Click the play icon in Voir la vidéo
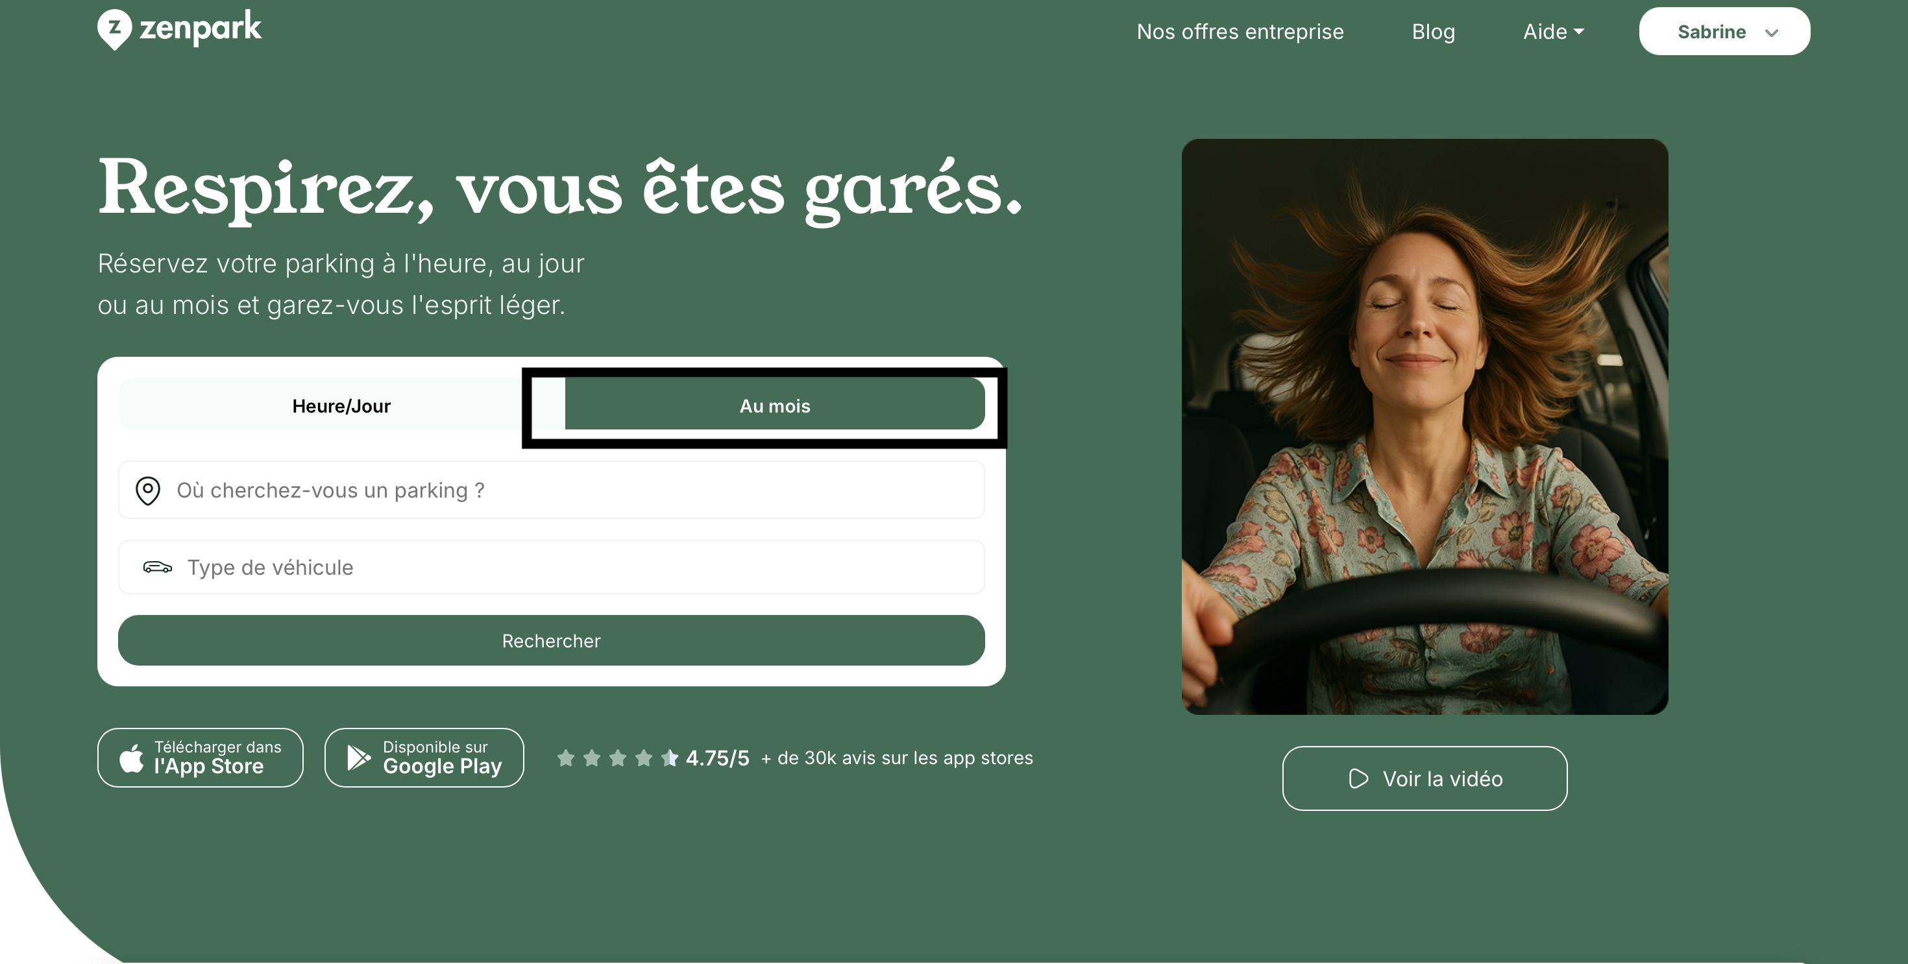The image size is (1908, 964). [x=1358, y=779]
